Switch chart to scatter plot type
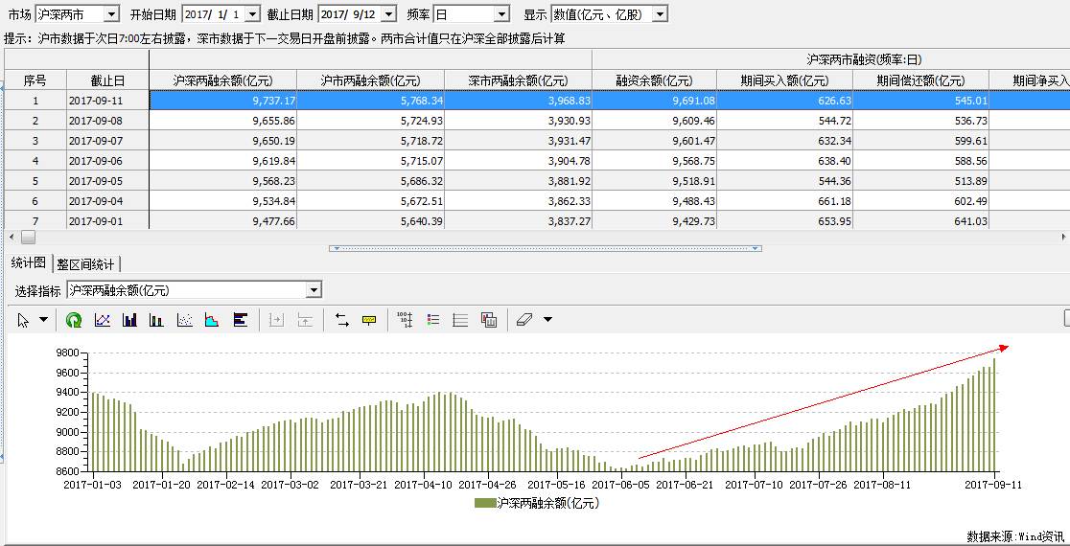Screen dimensions: 1070x546 (x=184, y=320)
